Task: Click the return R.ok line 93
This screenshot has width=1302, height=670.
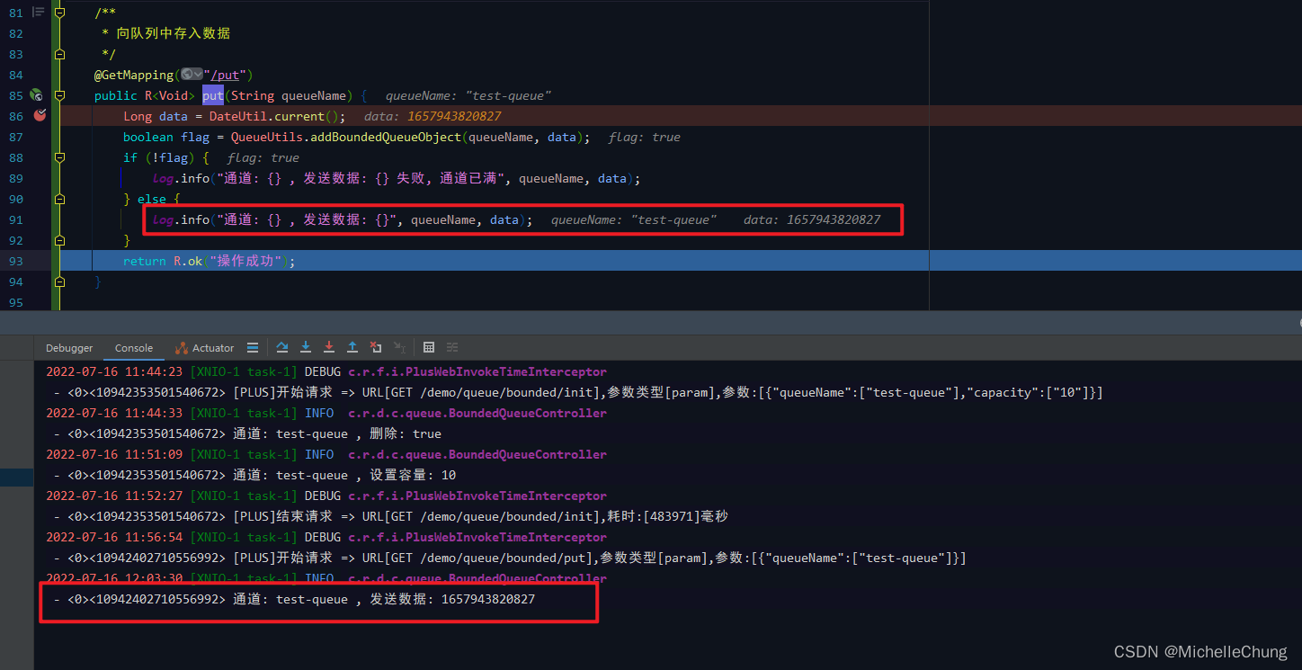Action: (x=210, y=261)
